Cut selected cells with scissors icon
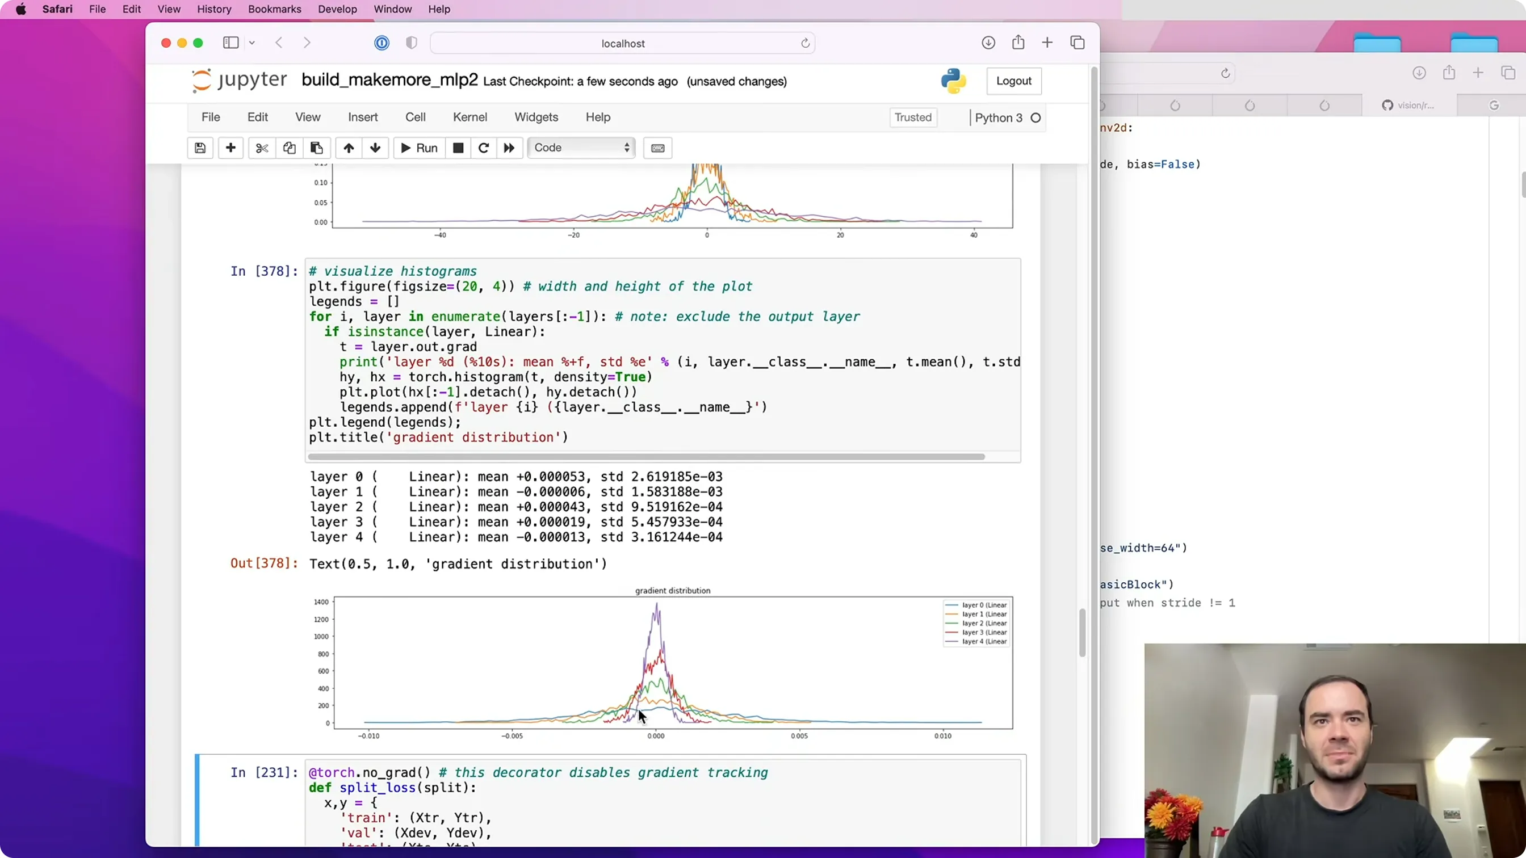Screen dimensions: 1526x858 pos(262,148)
